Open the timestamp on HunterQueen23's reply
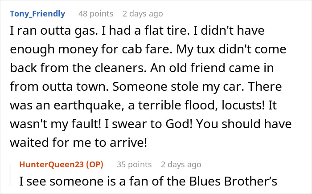 (181, 165)
